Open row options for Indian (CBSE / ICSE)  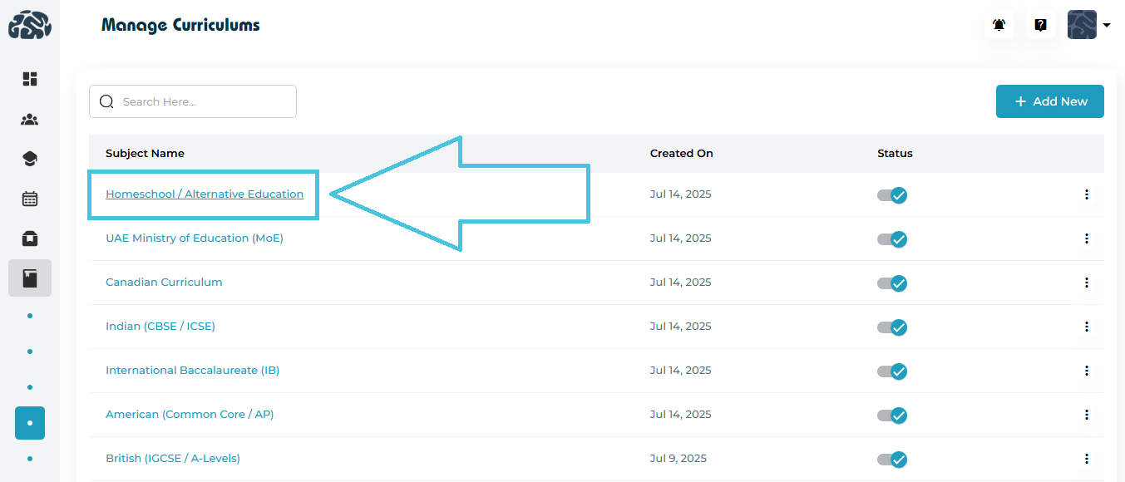click(x=1086, y=327)
